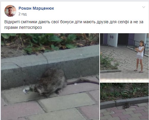Viewport: 149px width, 120px height.
Task: Click the purple emblem on the white wall
Action: pos(111,37)
